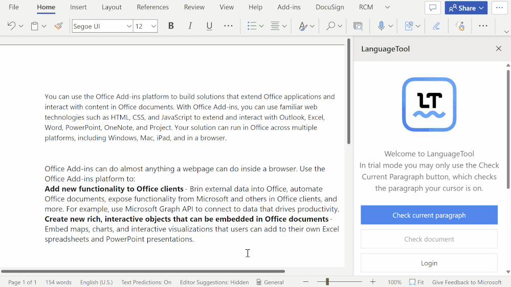511x287 pixels.
Task: Open more font options ellipsis
Action: tap(228, 26)
